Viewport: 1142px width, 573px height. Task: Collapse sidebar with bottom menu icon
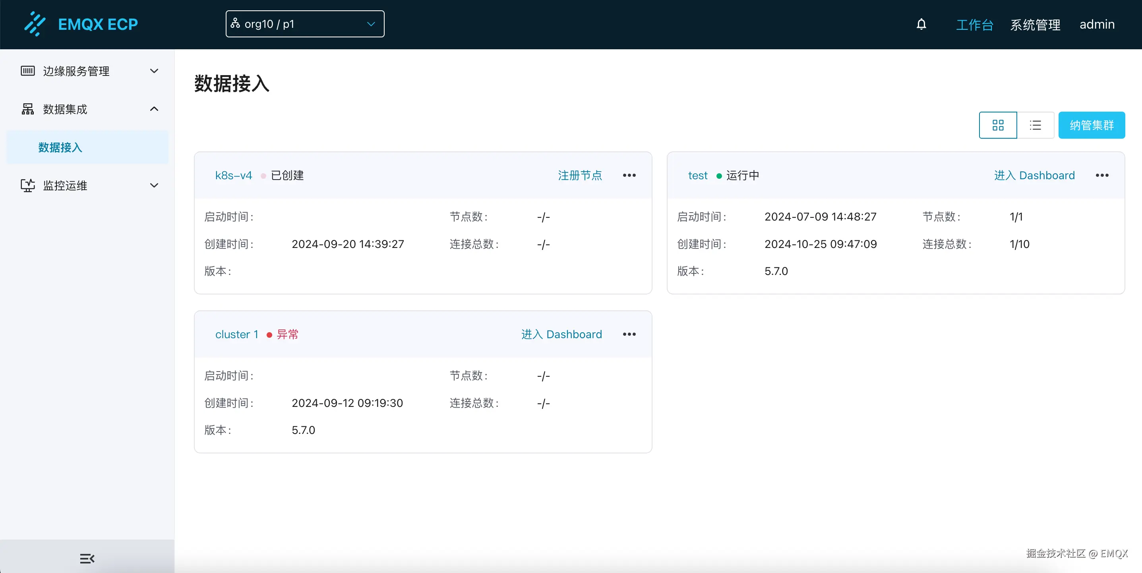click(x=87, y=558)
